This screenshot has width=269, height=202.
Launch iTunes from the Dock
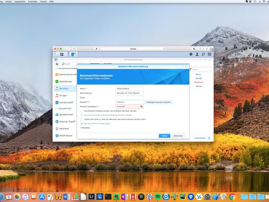coord(26,197)
